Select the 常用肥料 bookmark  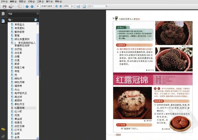(x=19, y=28)
